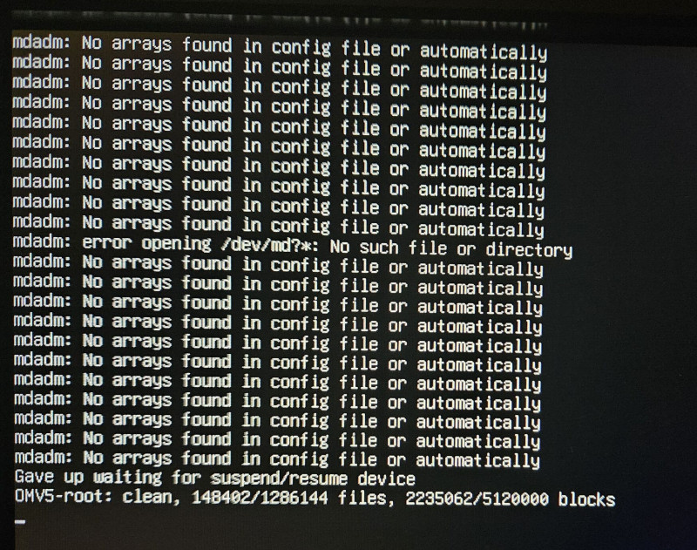Click the blinking cursor below OMV5-root line
This screenshot has height=550, width=697.
pyautogui.click(x=20, y=522)
